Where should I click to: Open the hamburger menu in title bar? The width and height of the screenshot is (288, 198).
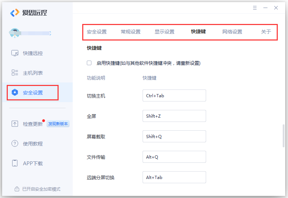click(255, 8)
